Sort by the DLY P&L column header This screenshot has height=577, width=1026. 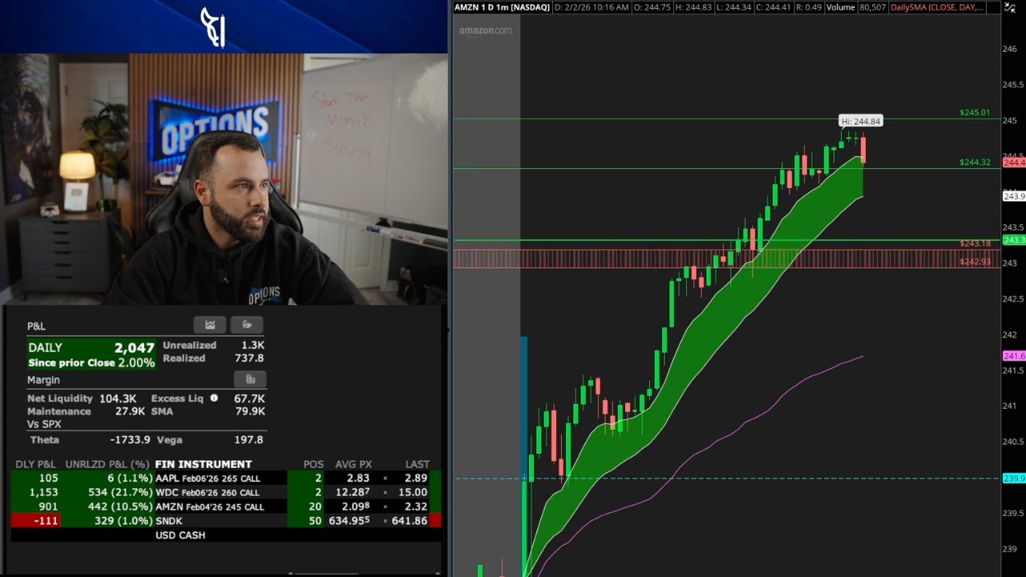click(36, 464)
